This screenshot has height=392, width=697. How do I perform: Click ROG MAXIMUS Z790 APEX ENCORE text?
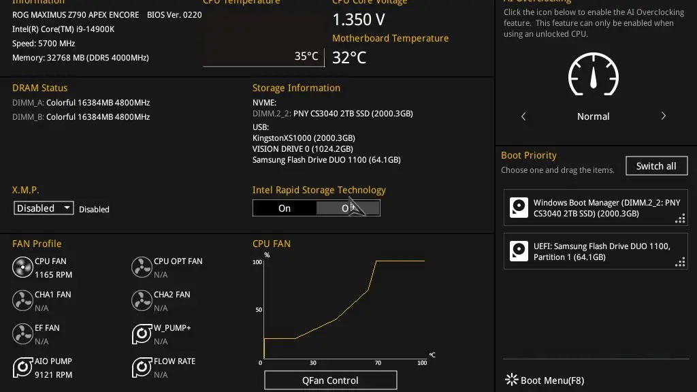pyautogui.click(x=76, y=15)
